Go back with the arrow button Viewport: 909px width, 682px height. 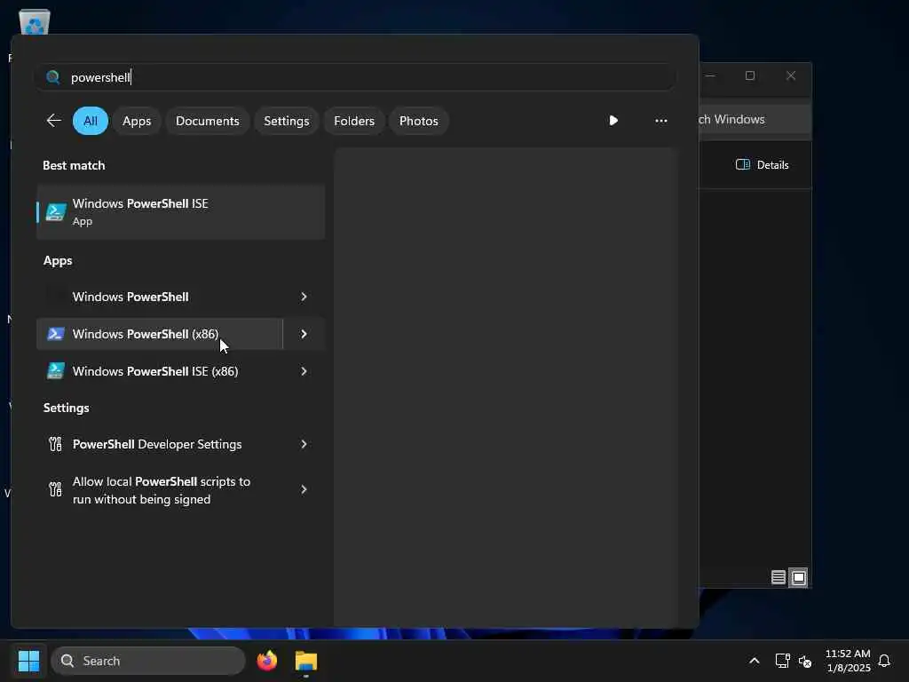[x=54, y=120]
